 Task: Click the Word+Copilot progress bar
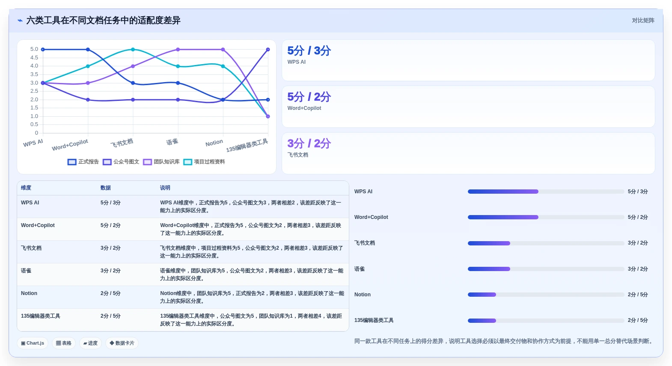546,217
